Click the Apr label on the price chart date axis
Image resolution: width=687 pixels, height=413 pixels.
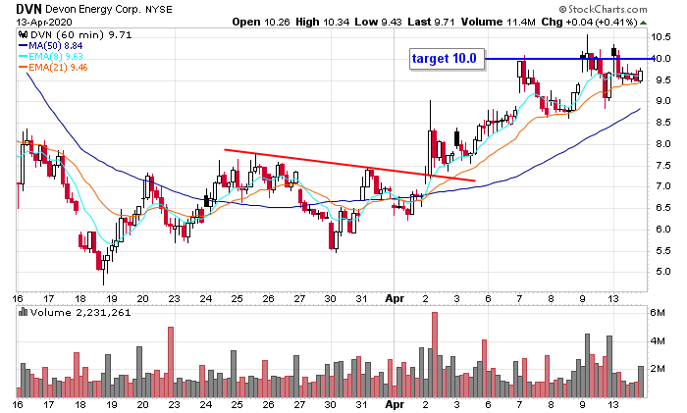click(395, 298)
